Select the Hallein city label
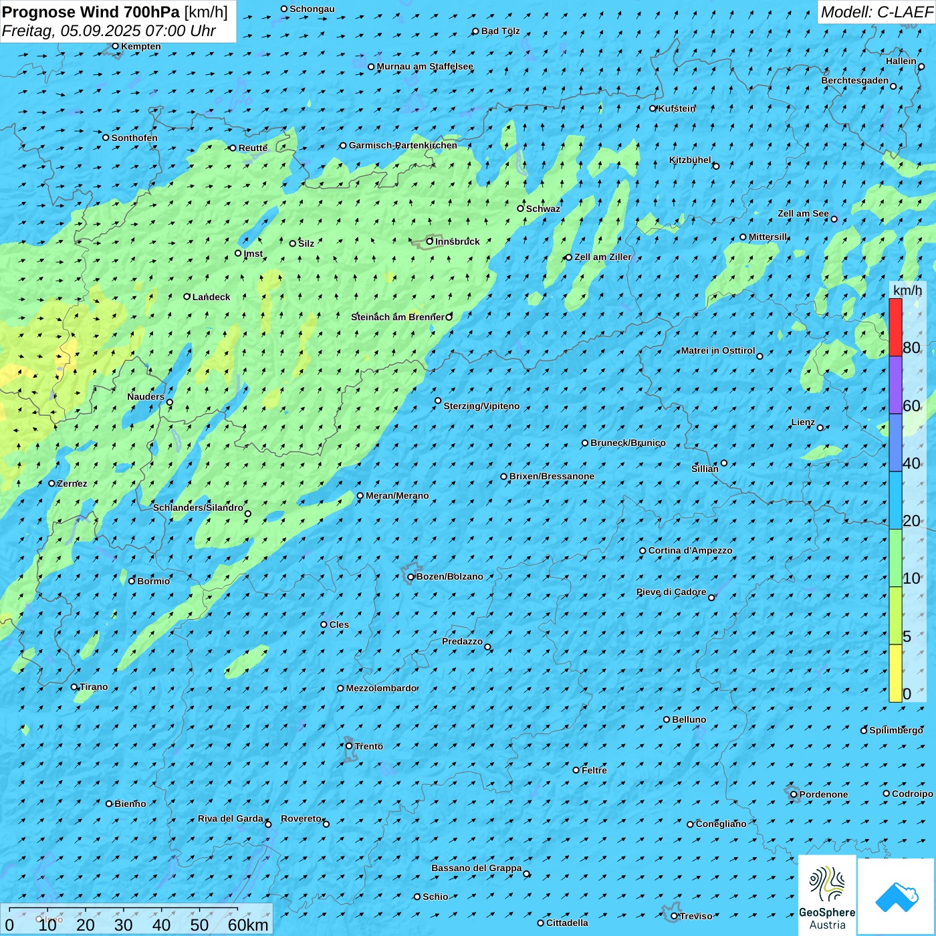This screenshot has width=936, height=936. (x=901, y=61)
